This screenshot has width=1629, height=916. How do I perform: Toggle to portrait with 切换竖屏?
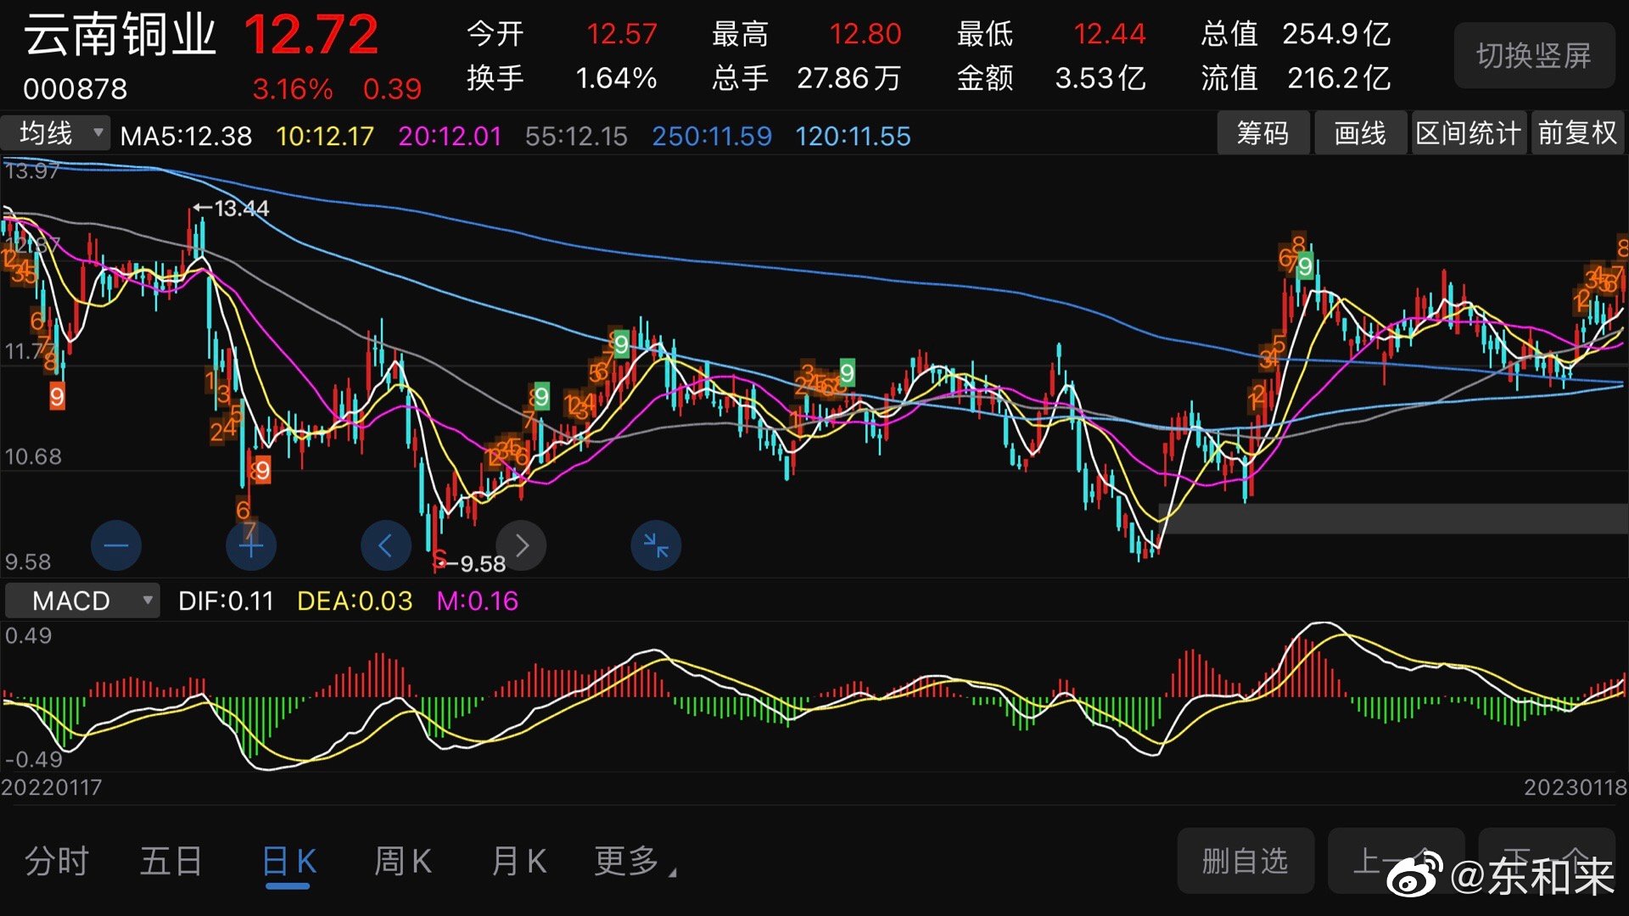(1533, 56)
